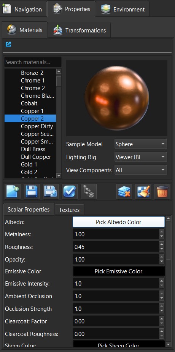Click the broom cleanup icon
This screenshot has height=352, width=175.
[143, 192]
